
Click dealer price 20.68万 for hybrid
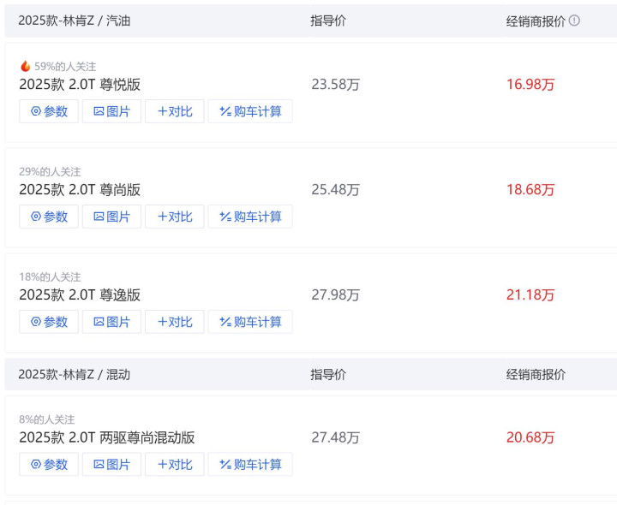pyautogui.click(x=530, y=437)
